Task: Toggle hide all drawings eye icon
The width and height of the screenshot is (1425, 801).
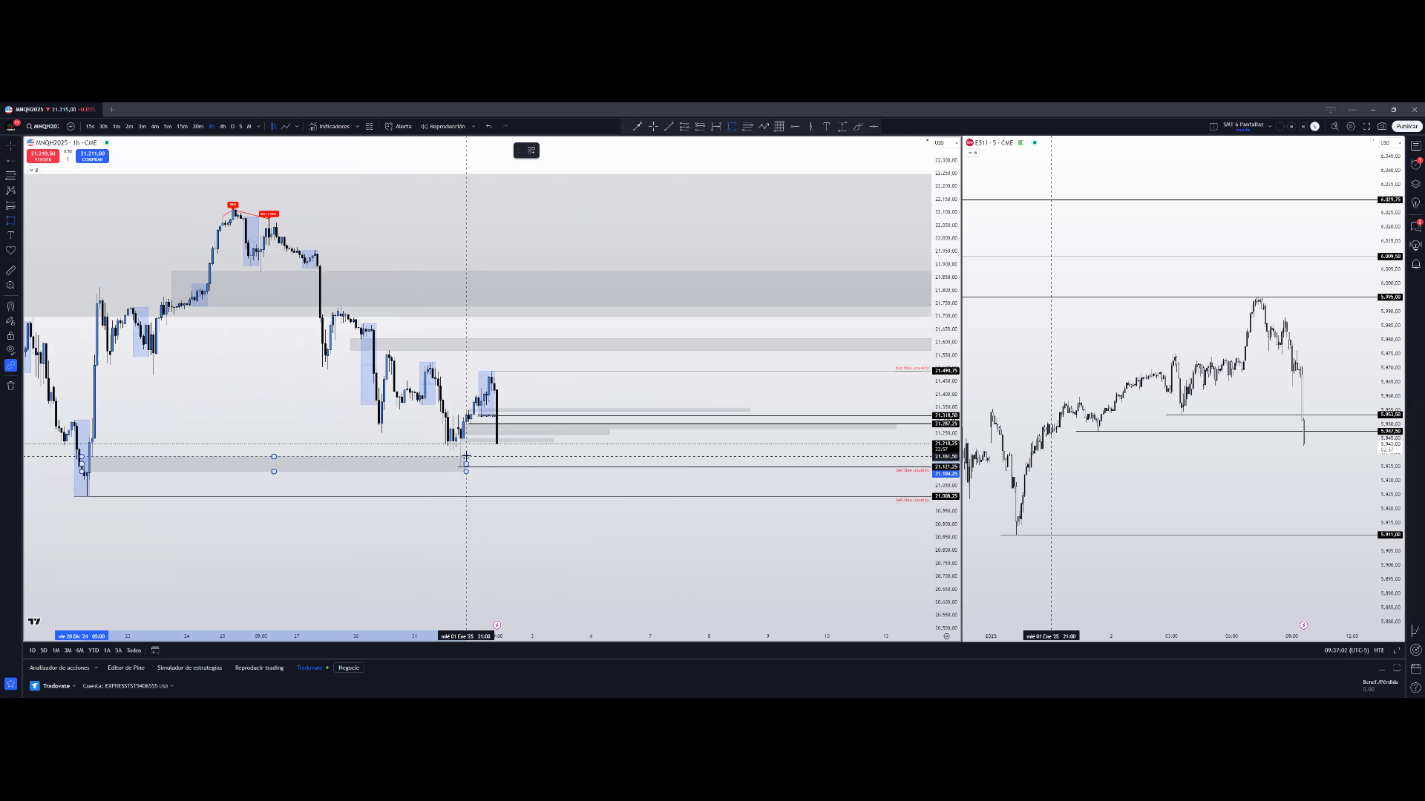Action: [10, 350]
